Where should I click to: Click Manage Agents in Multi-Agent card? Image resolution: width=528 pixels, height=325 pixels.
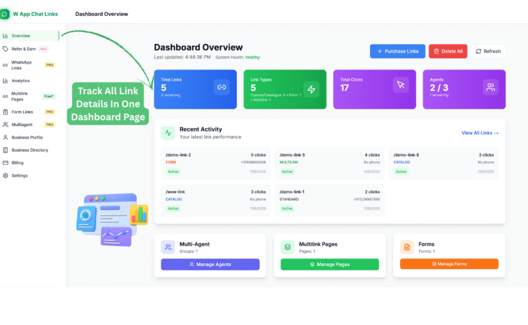pos(210,264)
